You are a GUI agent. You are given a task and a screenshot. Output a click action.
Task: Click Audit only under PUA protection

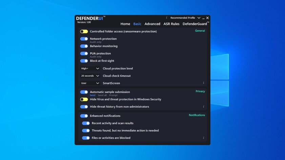96,57
